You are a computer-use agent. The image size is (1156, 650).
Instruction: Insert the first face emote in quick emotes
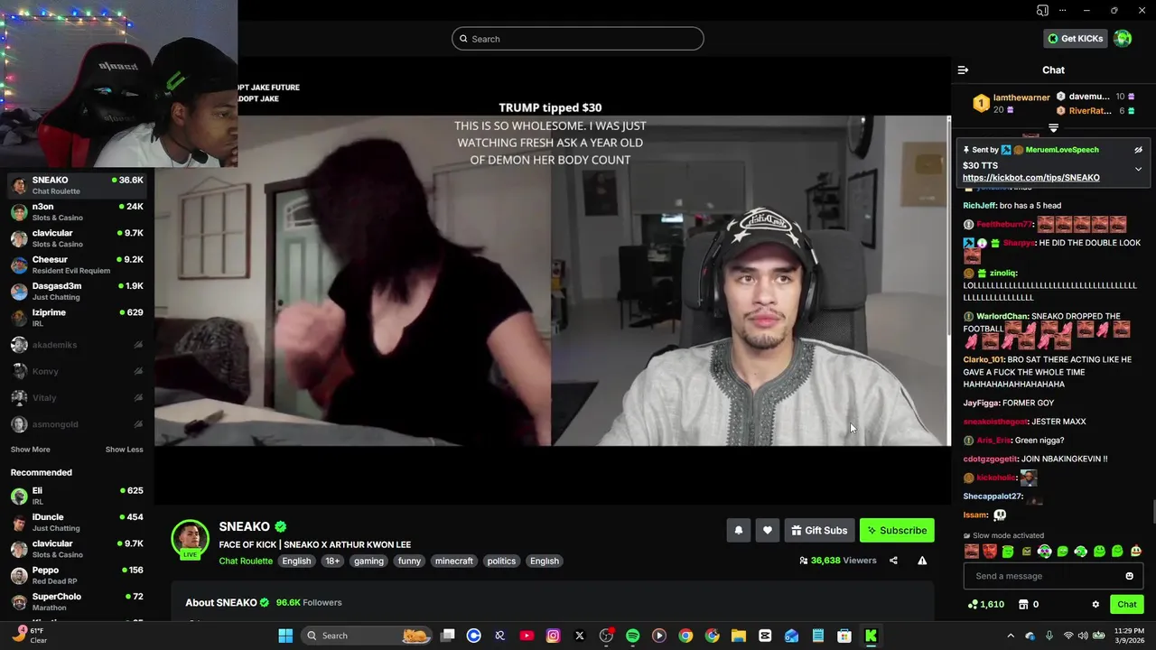971,551
